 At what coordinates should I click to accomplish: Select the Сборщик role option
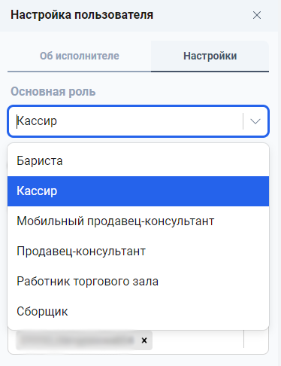coord(138,312)
